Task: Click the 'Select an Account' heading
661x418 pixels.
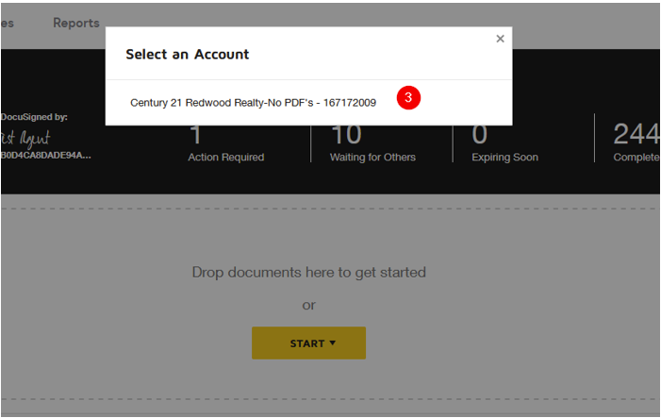Action: (187, 55)
